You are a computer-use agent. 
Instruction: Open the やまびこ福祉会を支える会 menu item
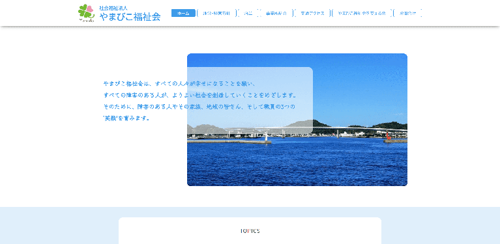tap(362, 13)
